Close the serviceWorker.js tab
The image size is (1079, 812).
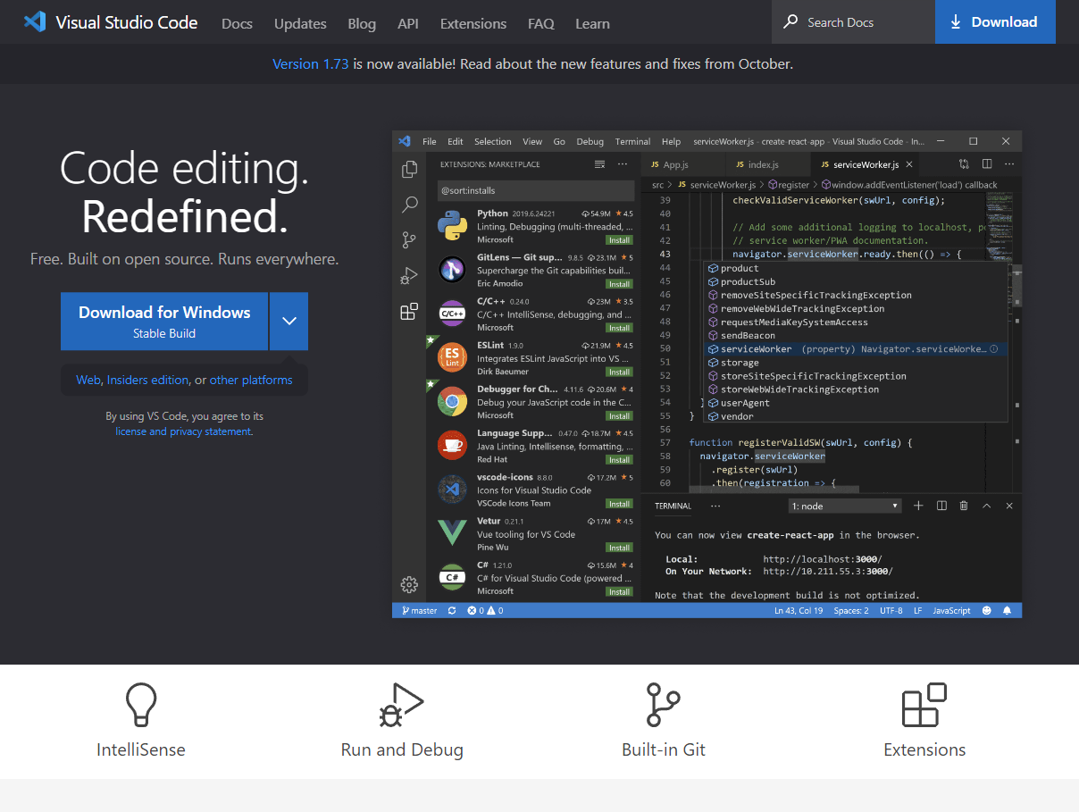click(909, 164)
